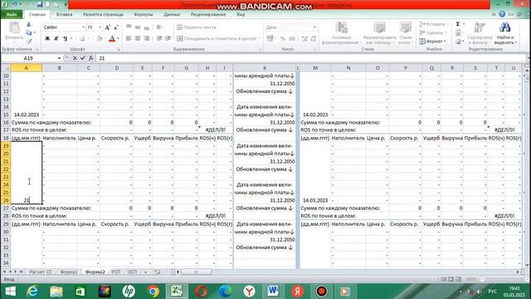Open the Format (Формат) cells dropdown
The image size is (531, 299).
coord(433,42)
